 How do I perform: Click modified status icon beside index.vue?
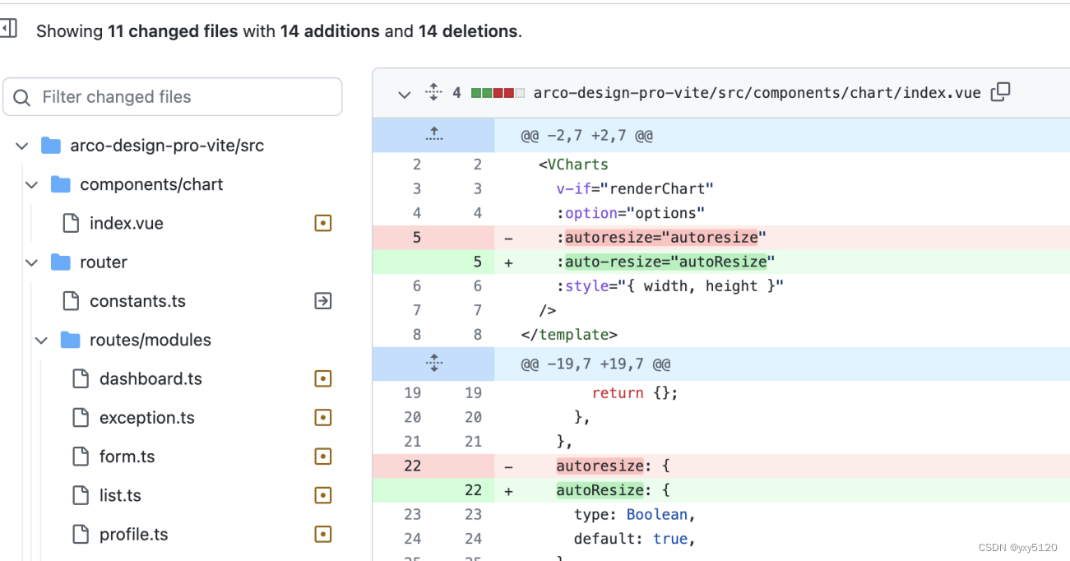click(323, 223)
